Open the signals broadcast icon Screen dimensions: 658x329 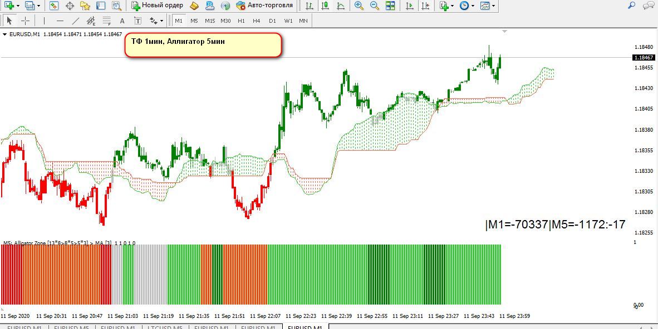(x=226, y=6)
